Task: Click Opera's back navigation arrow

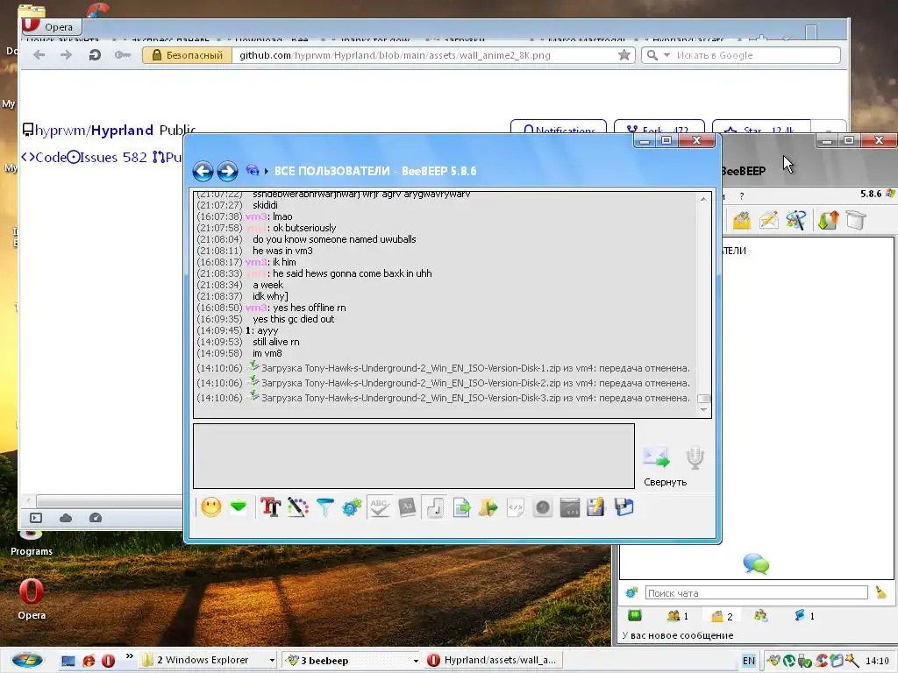Action: pyautogui.click(x=39, y=55)
